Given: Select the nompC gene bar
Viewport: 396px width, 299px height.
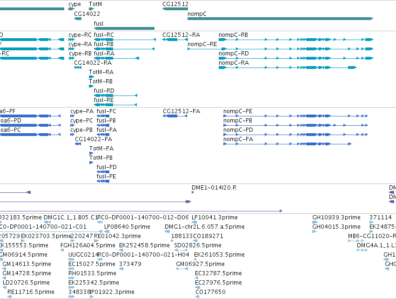Looking at the screenshot, I should pos(280,19).
